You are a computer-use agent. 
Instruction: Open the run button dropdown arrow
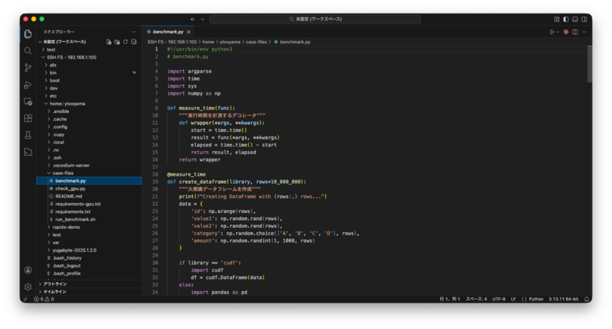(558, 32)
